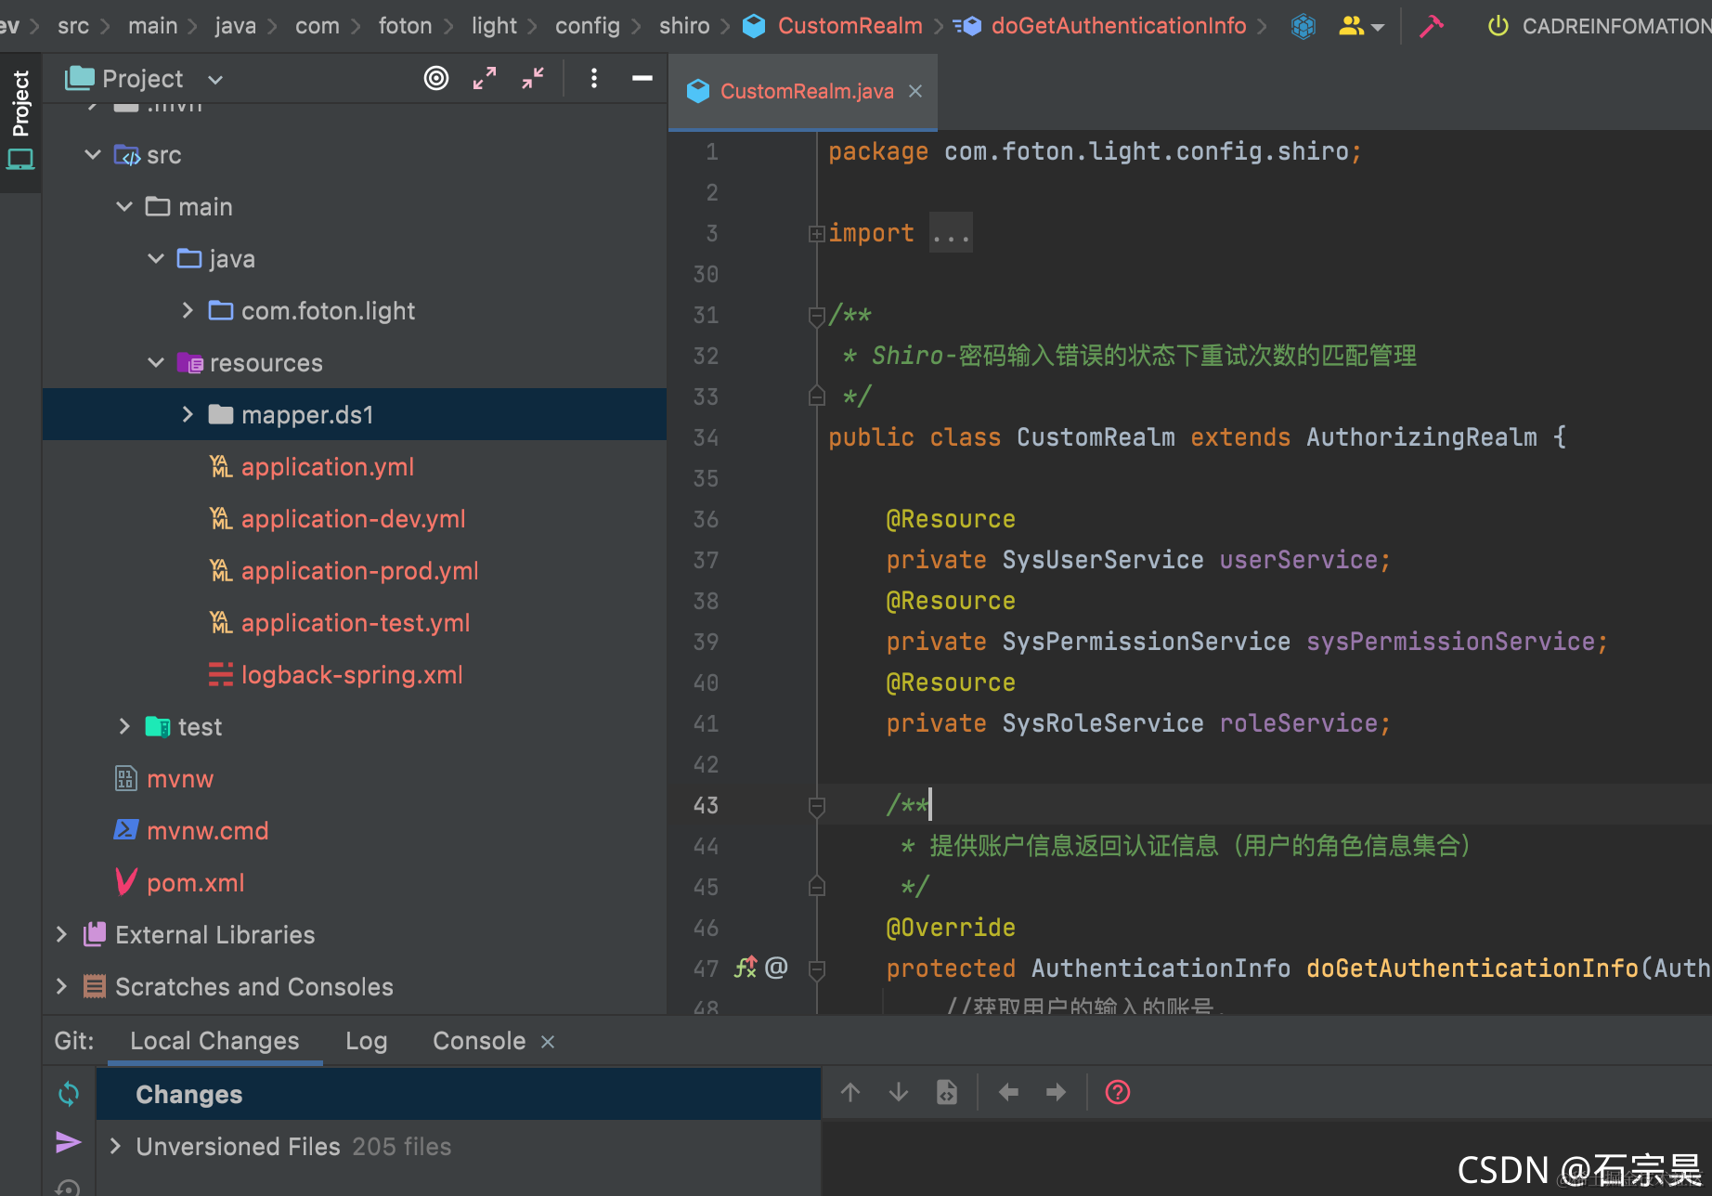This screenshot has width=1712, height=1196.
Task: Click the AuthorizingRealm class name in code
Action: pos(1420,437)
